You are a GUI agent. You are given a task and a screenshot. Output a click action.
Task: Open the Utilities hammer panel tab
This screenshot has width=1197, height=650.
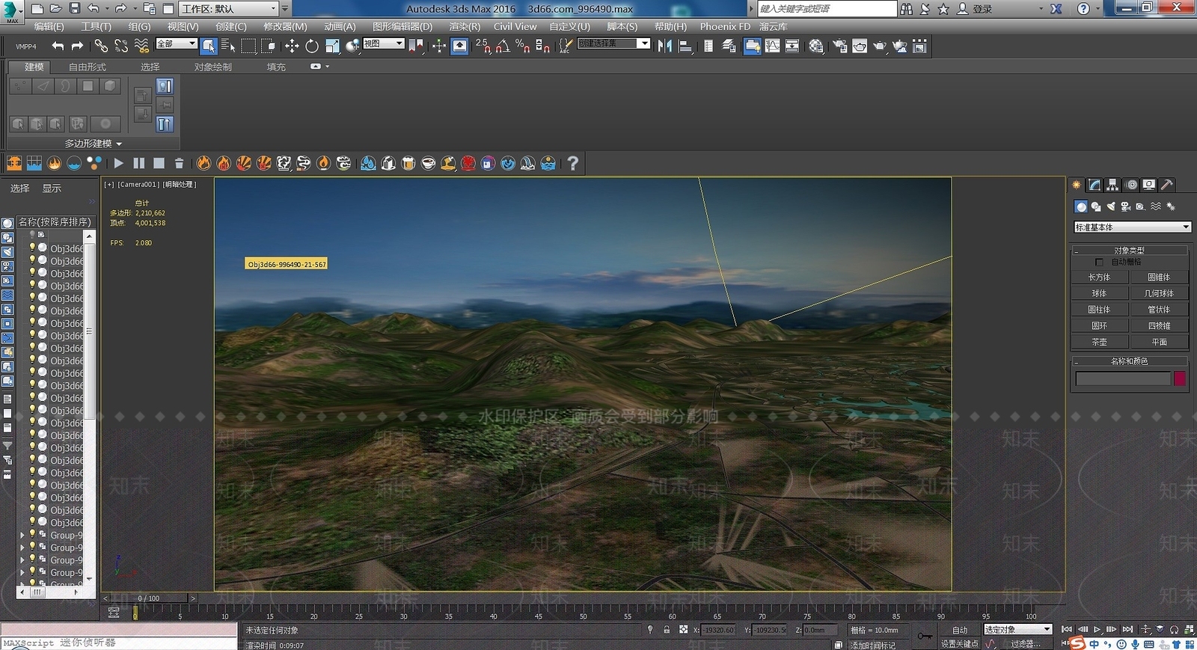pyautogui.click(x=1166, y=185)
